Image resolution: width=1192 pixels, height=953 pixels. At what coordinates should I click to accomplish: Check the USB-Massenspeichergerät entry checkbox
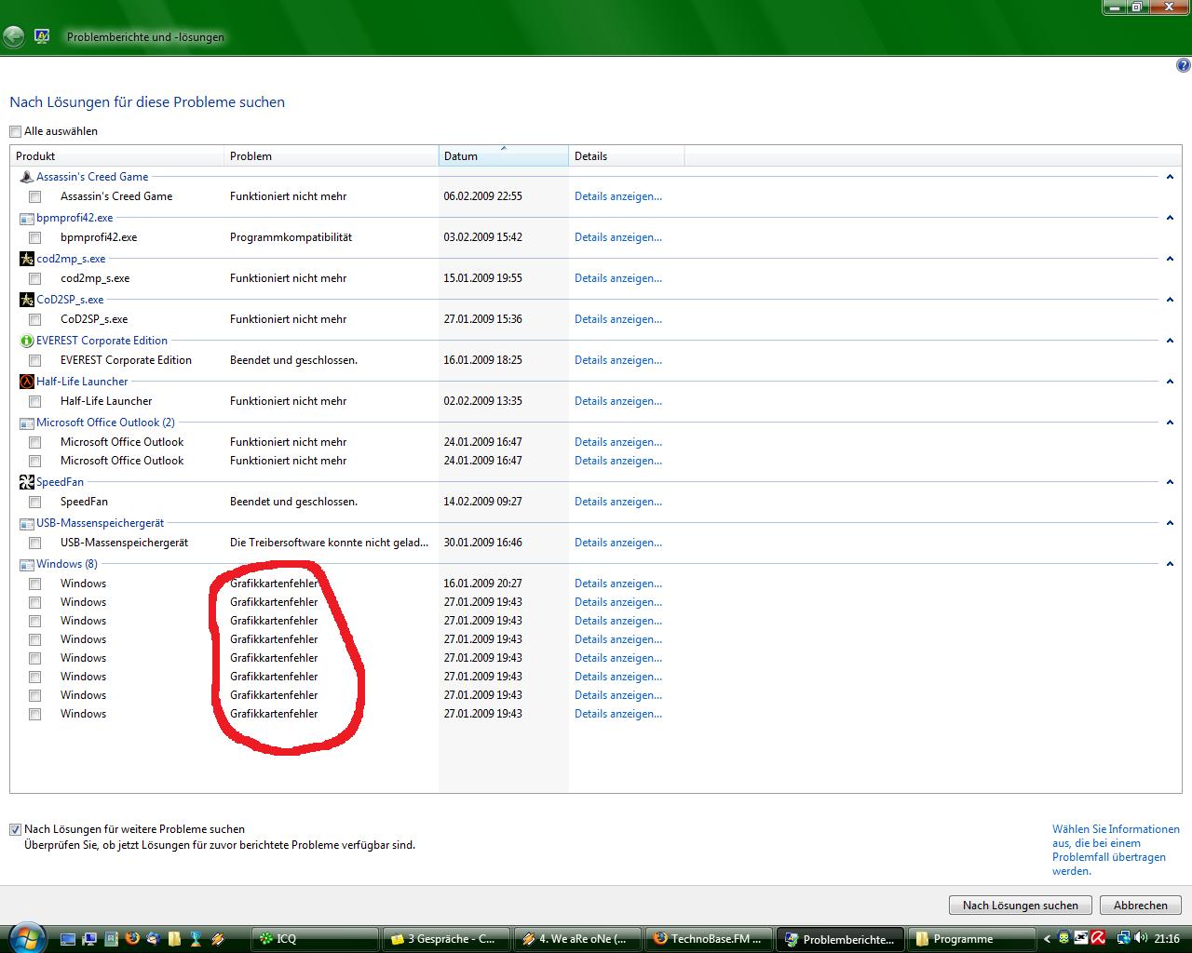(35, 543)
